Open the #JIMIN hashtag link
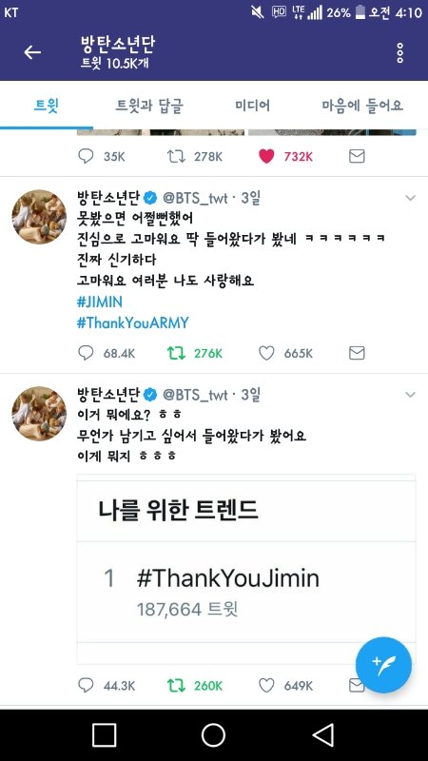Screen dimensions: 428x761 [100, 302]
